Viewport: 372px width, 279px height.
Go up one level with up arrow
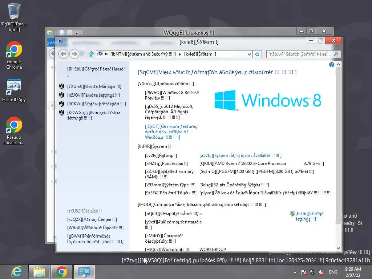pyautogui.click(x=91, y=54)
